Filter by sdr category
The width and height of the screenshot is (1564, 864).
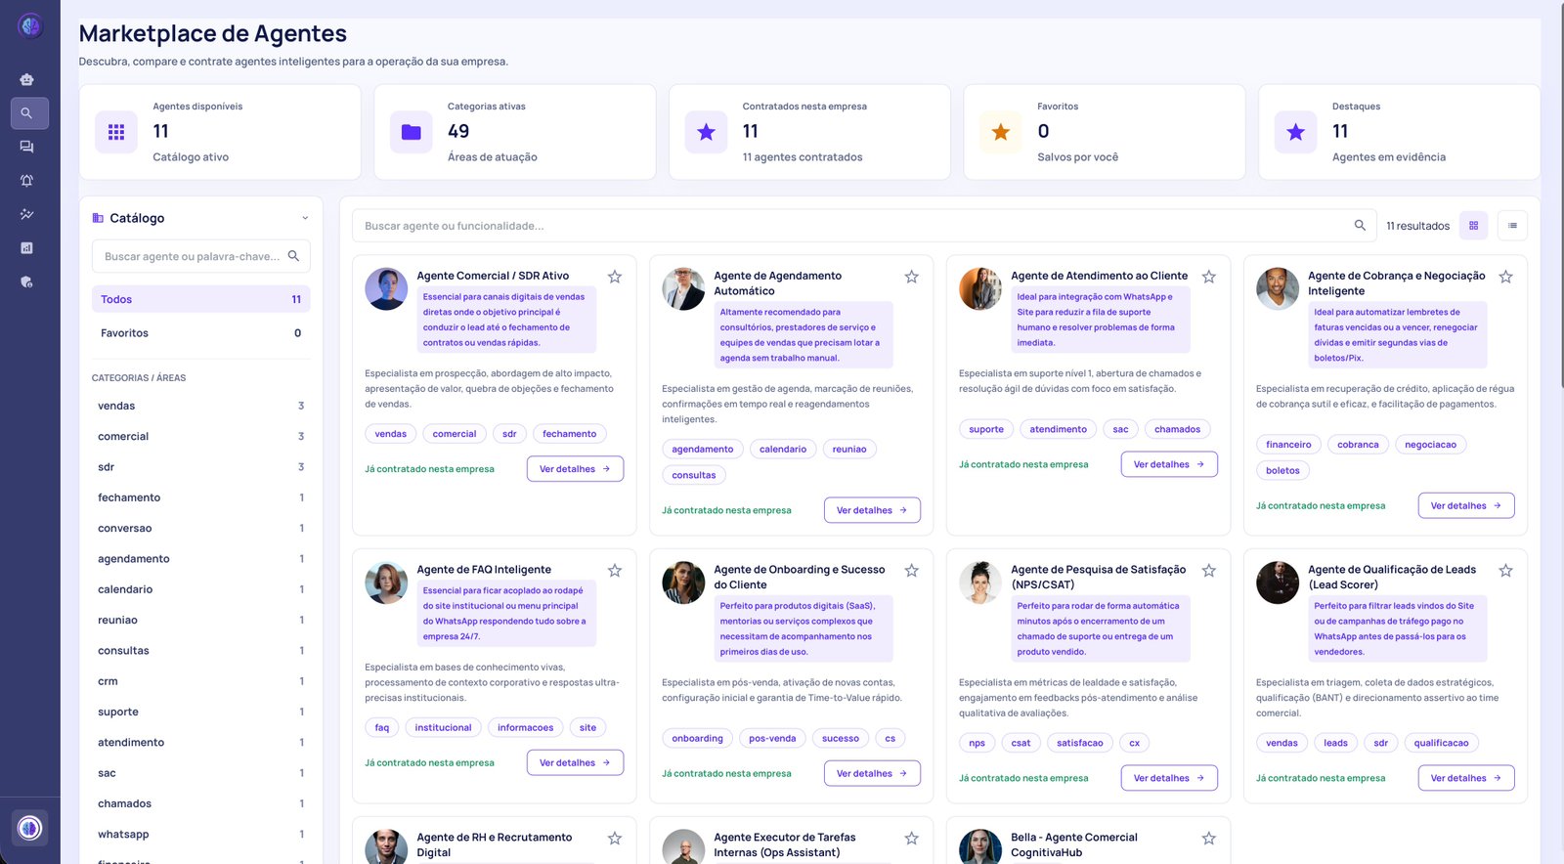pos(200,467)
